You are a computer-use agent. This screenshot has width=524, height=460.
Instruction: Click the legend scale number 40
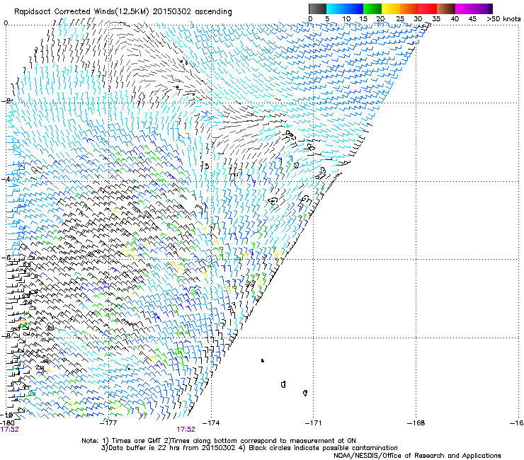[455, 19]
